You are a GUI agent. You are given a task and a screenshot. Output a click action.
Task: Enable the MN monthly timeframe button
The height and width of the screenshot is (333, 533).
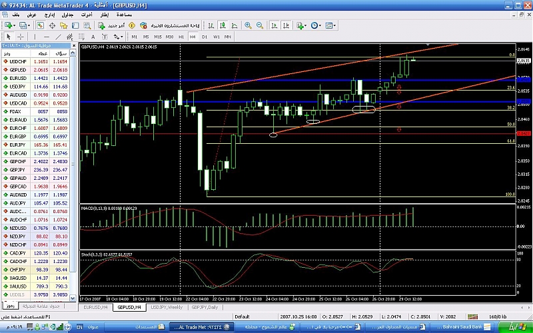(x=227, y=37)
